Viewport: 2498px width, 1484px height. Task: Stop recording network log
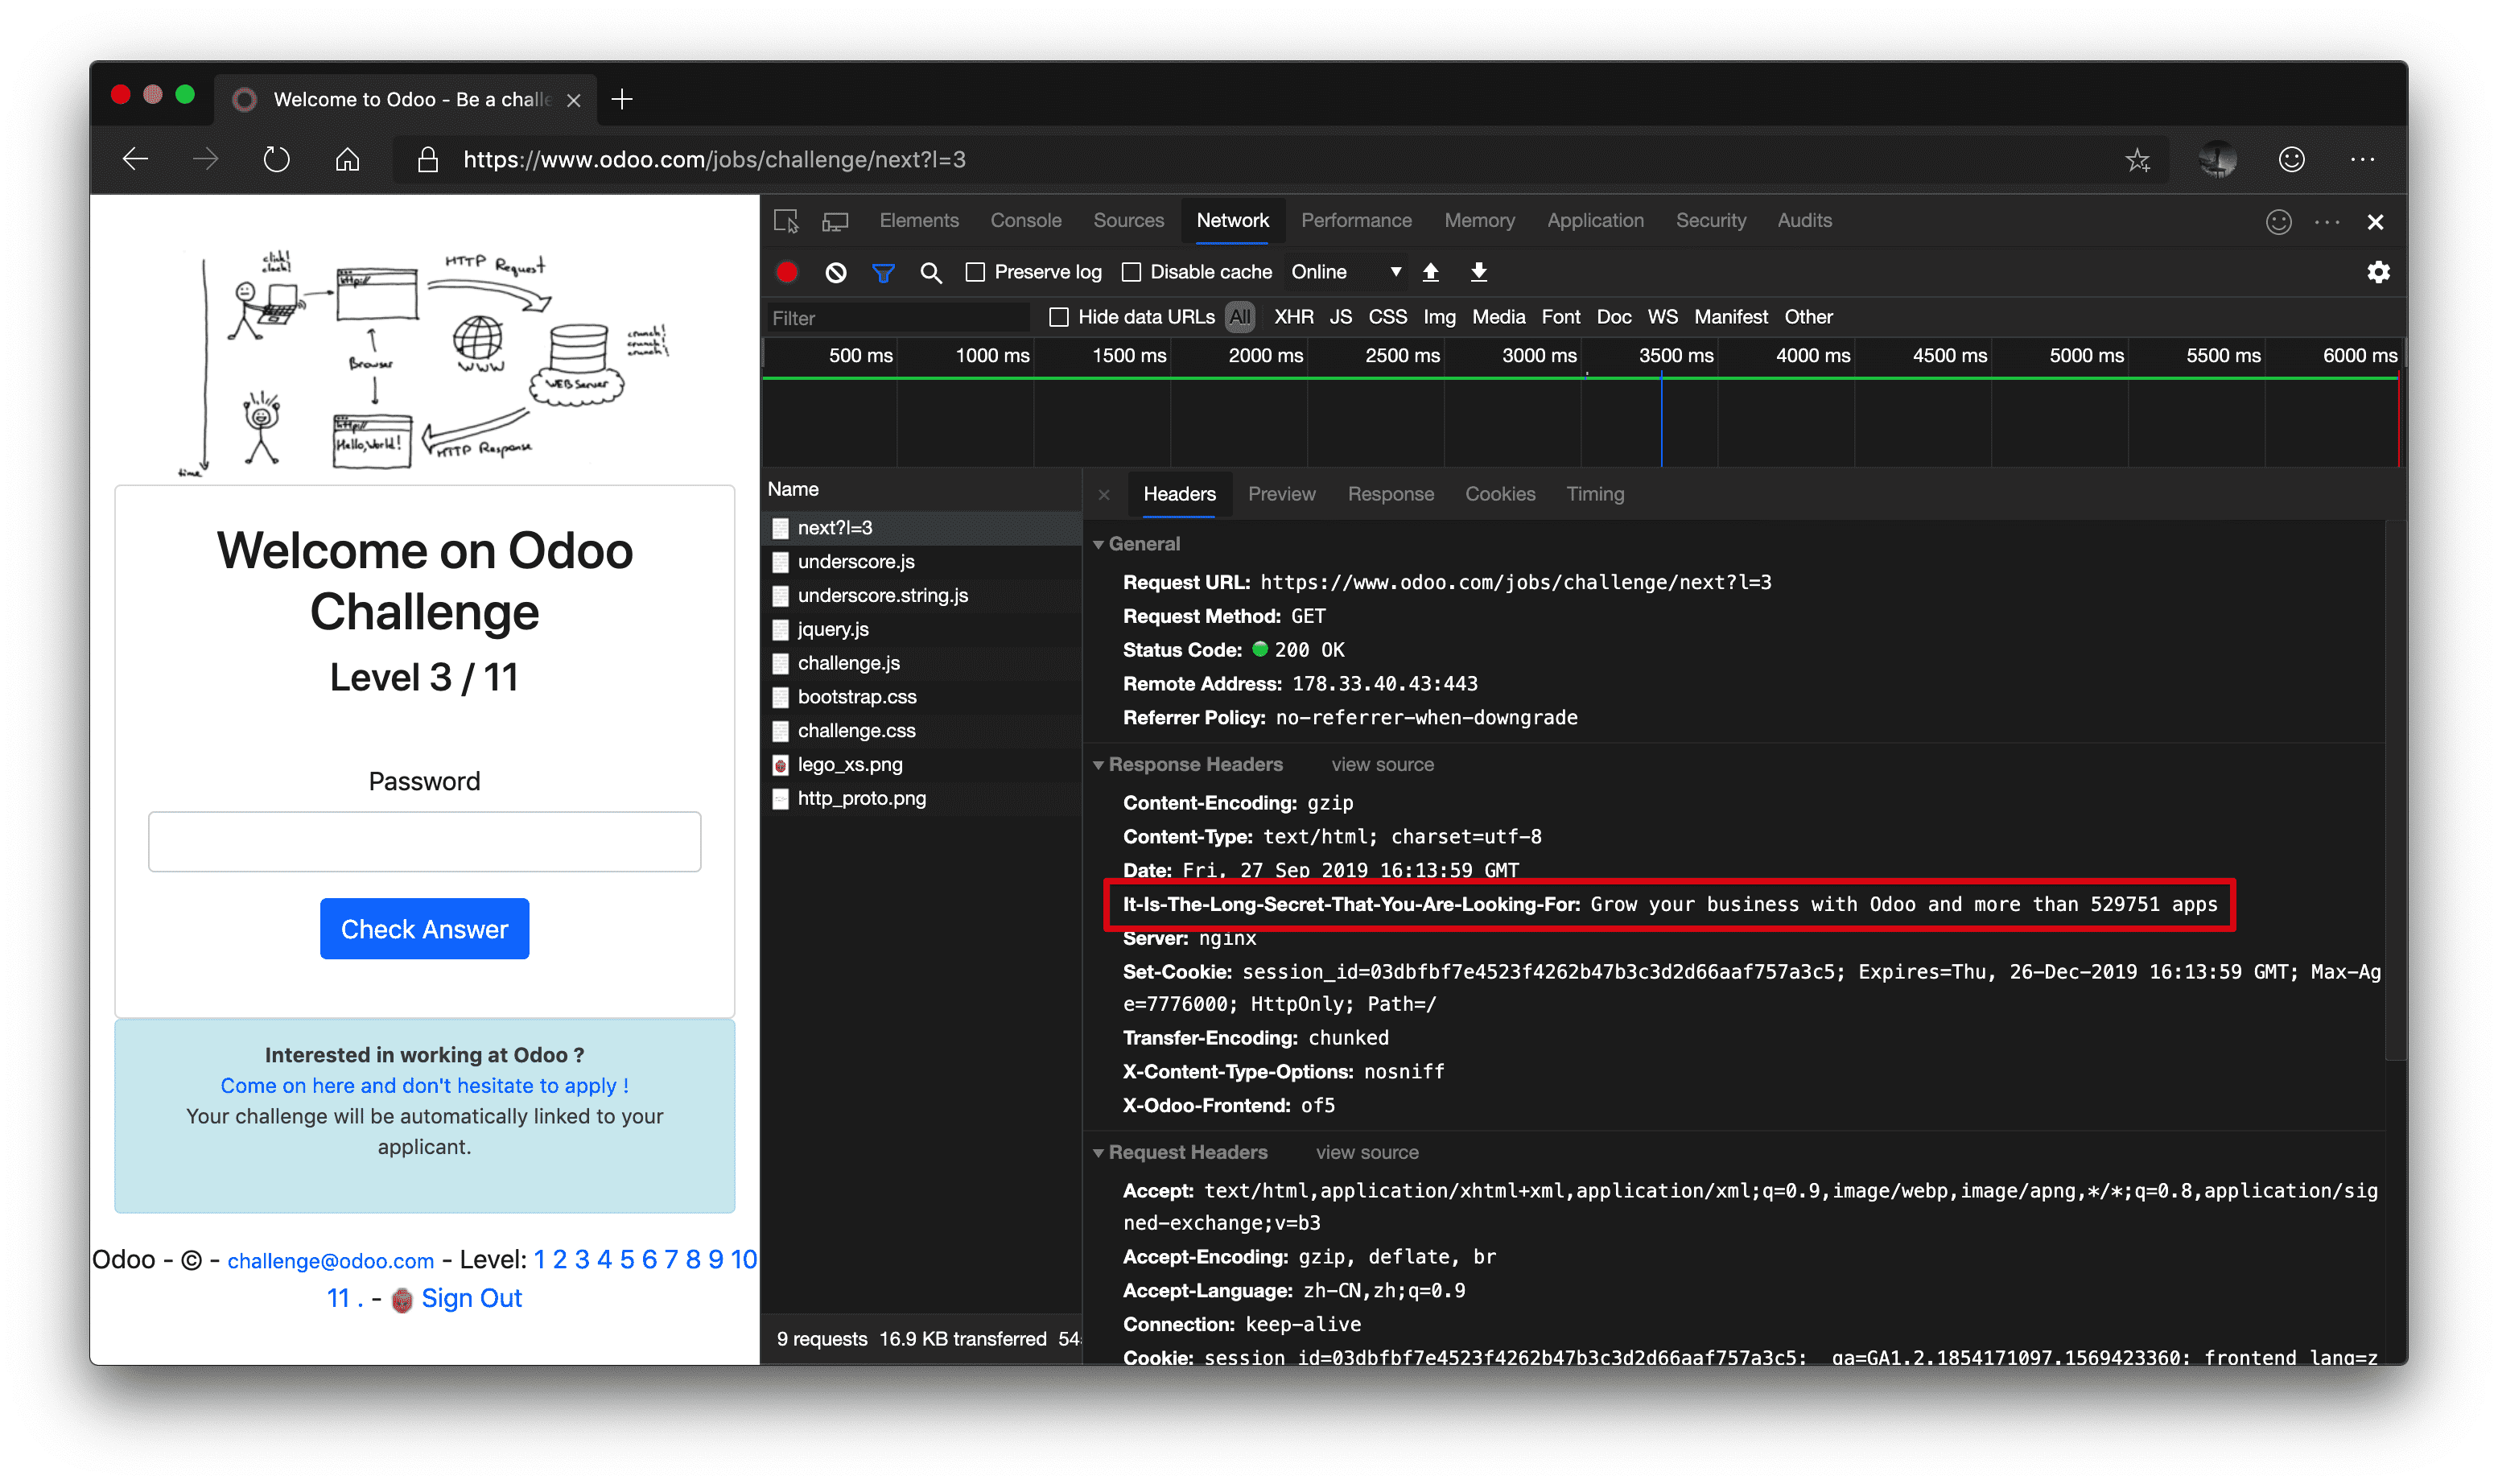[787, 272]
